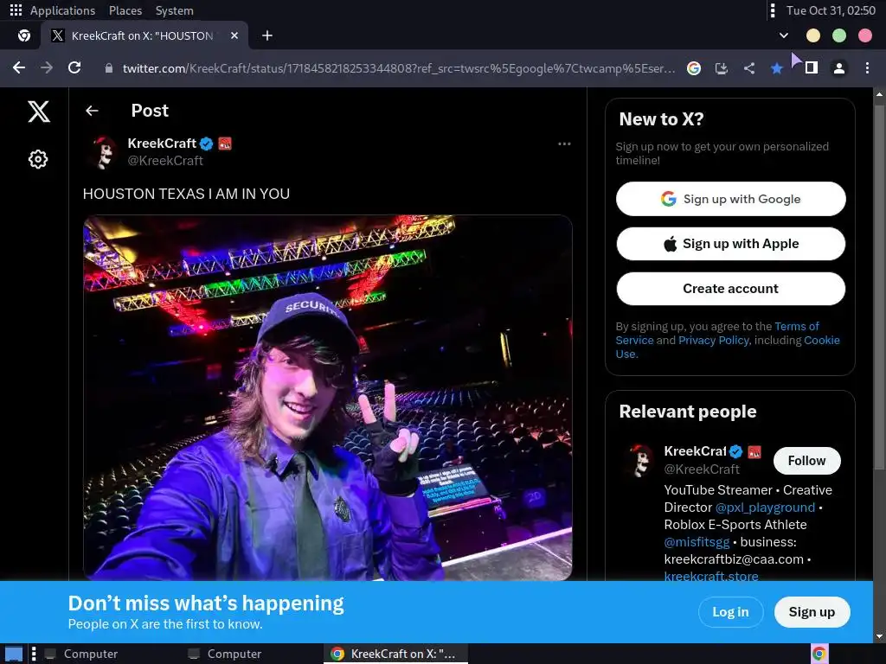Screen dimensions: 886x664
Task: Open the Places menu
Action: [x=125, y=10]
